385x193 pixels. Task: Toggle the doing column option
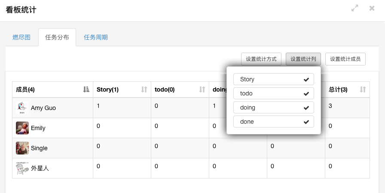(274, 107)
